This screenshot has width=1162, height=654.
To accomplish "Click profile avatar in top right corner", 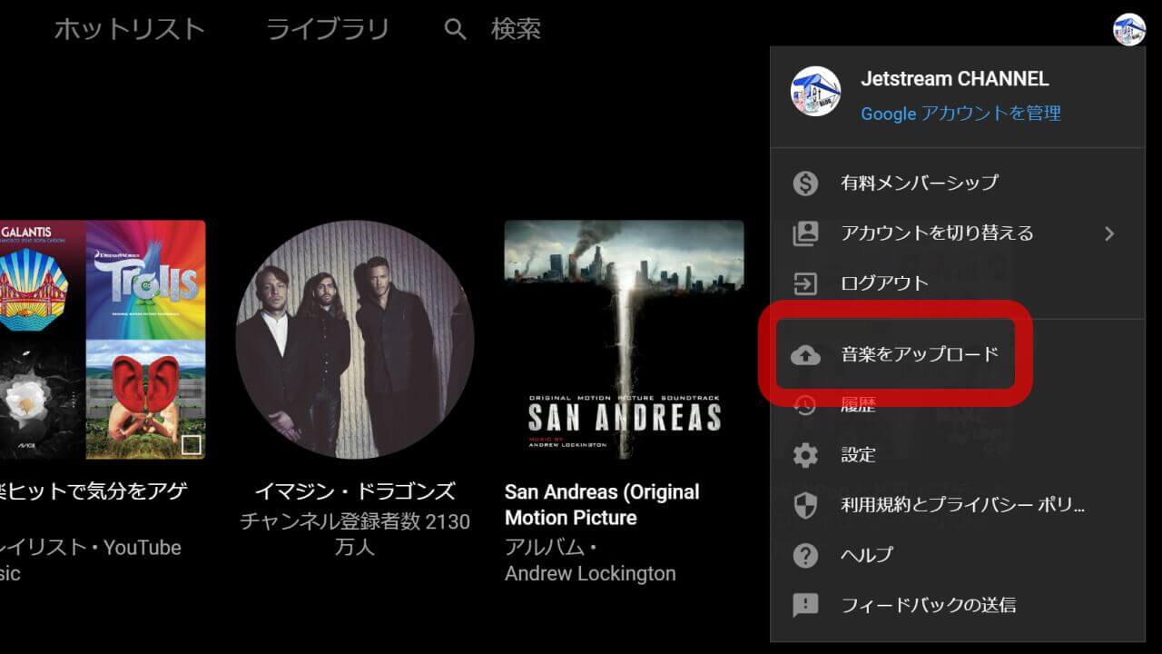I will point(1129,29).
